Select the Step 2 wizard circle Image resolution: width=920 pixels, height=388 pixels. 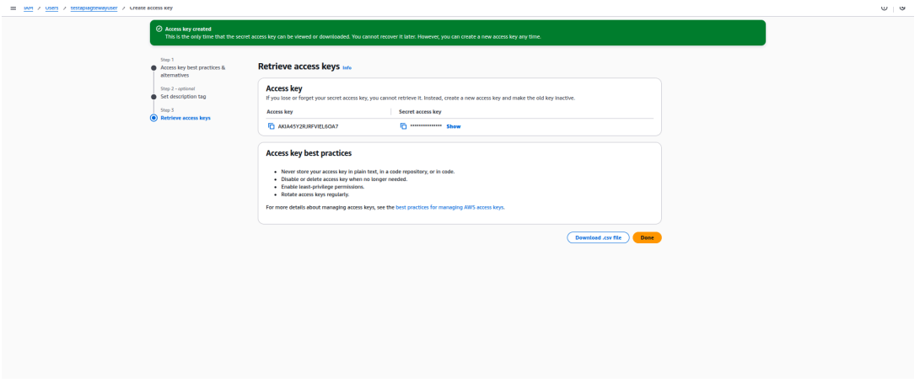coord(153,96)
